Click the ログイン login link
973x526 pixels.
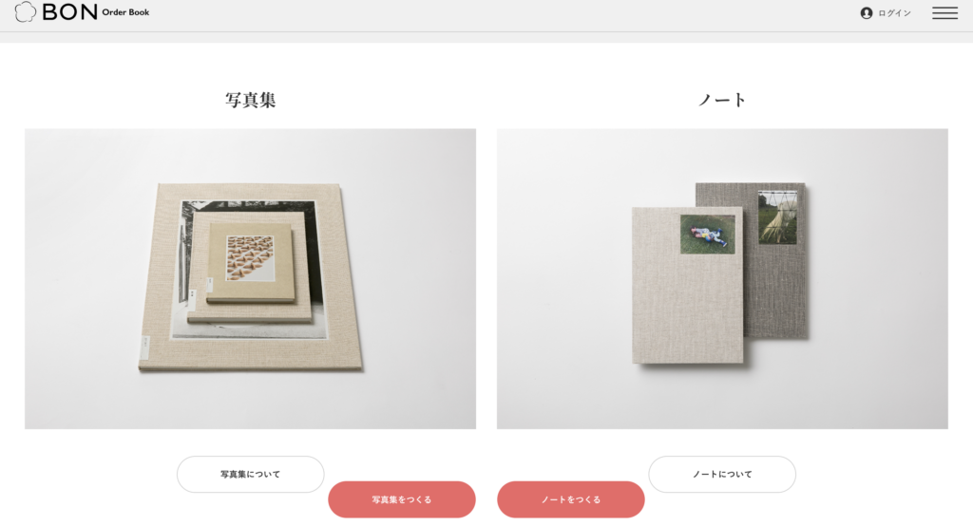(894, 13)
